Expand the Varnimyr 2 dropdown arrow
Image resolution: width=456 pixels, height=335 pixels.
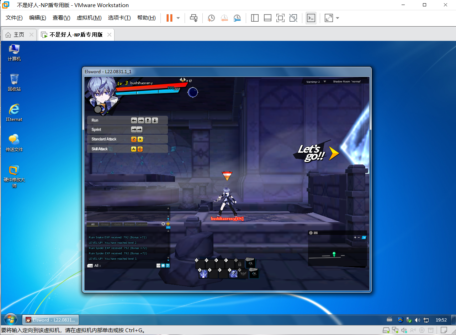[325, 81]
